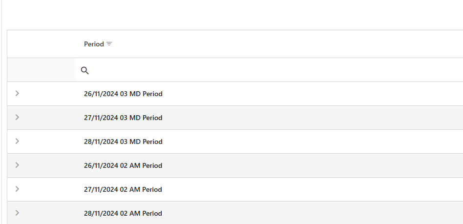Click the magnifying glass search icon
This screenshot has width=463, height=224.
(x=85, y=70)
